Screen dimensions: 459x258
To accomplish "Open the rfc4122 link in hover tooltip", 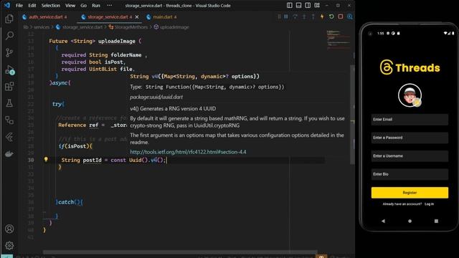I will coord(188,152).
